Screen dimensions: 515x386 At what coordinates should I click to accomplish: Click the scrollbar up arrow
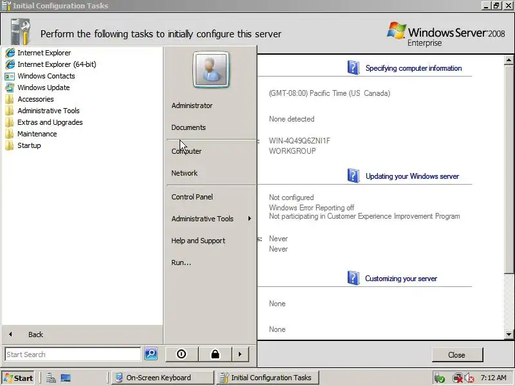[509, 60]
